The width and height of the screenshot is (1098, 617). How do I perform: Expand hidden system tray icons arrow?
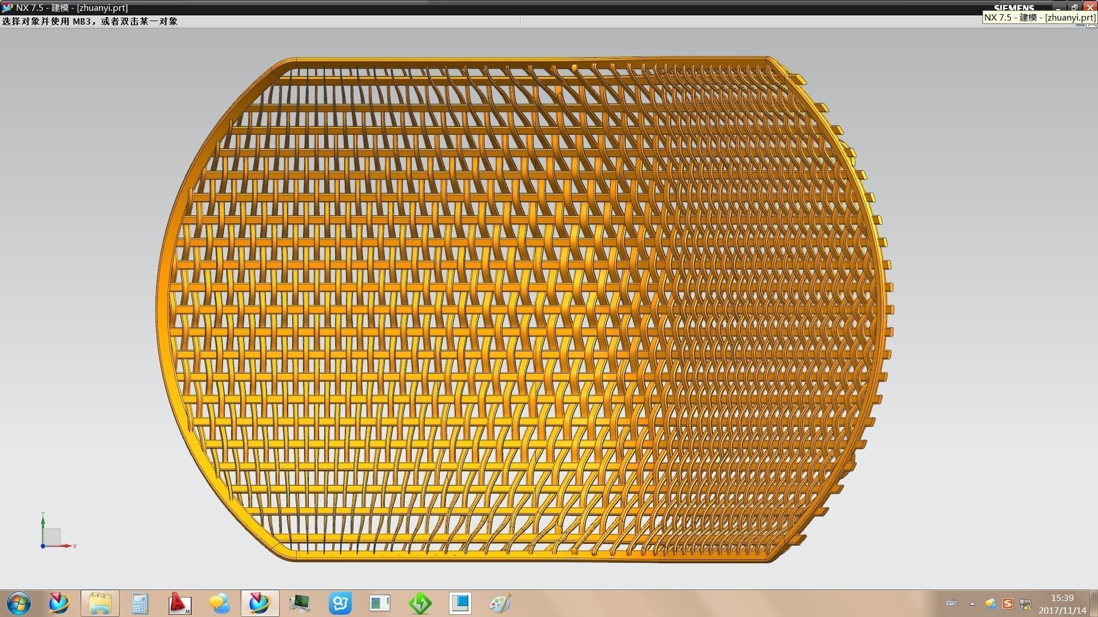(972, 603)
